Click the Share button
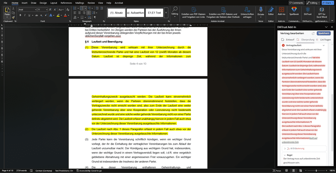 pos(328,3)
